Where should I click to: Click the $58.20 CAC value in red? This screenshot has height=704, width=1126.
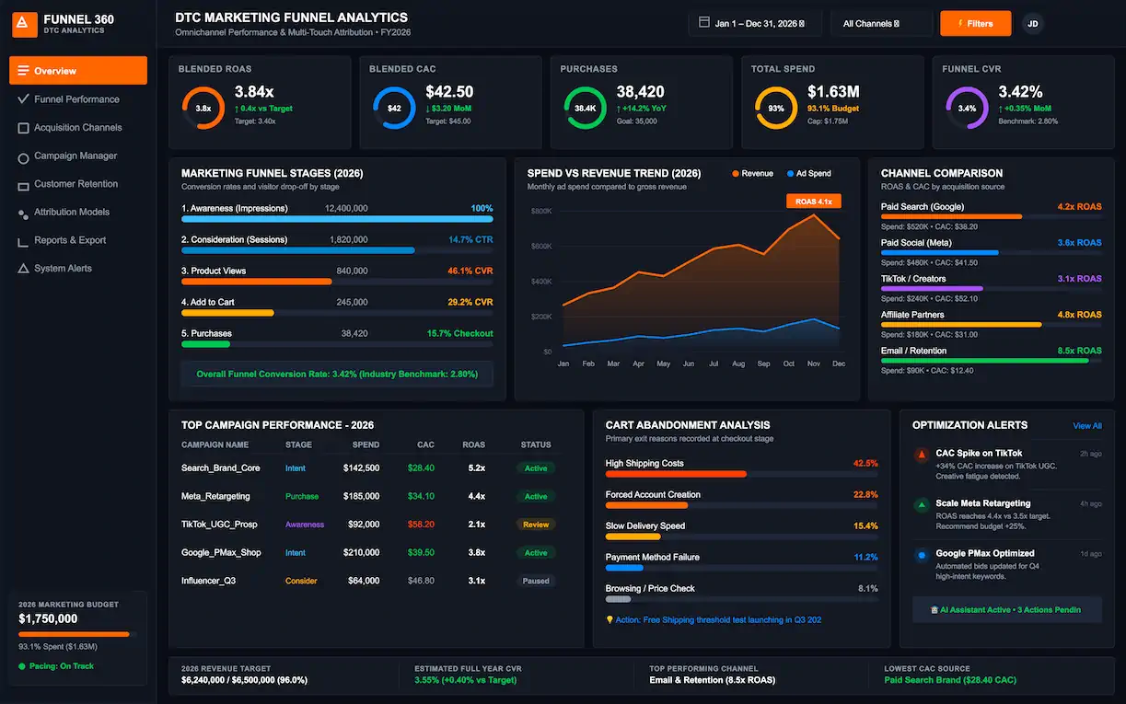pyautogui.click(x=421, y=525)
